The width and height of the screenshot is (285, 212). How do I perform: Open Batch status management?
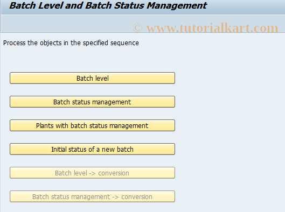[92, 102]
